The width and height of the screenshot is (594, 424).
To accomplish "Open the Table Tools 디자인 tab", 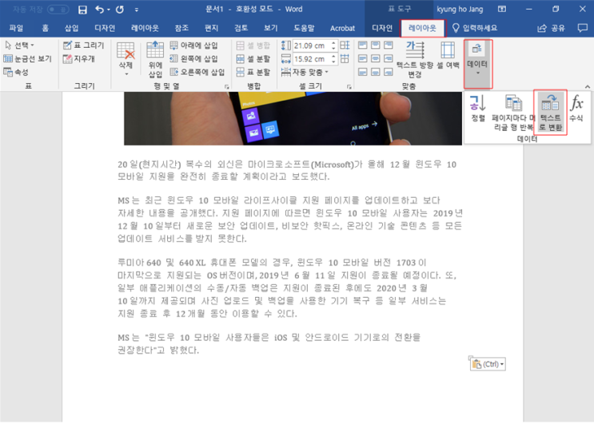I will 382,28.
